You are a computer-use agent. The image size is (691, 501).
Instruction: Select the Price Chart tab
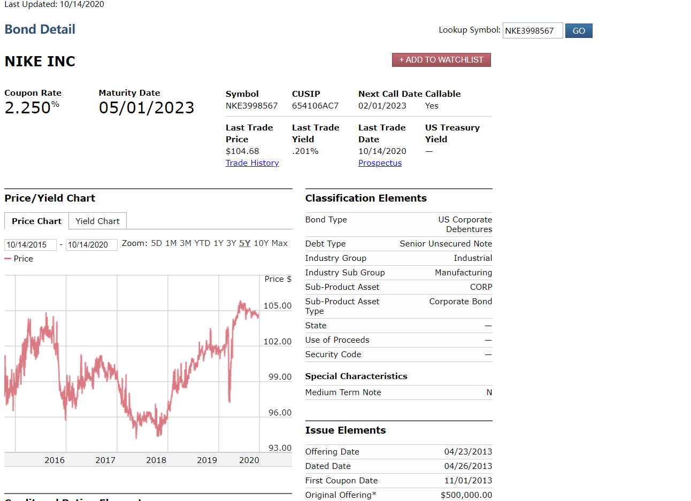(x=36, y=221)
